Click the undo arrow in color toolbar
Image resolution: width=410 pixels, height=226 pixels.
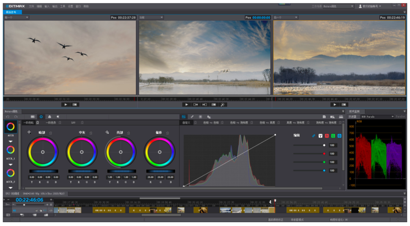[x=8, y=117]
